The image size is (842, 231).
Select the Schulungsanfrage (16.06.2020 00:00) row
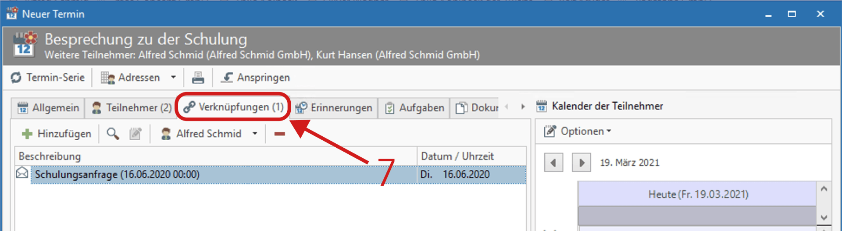pyautogui.click(x=271, y=174)
